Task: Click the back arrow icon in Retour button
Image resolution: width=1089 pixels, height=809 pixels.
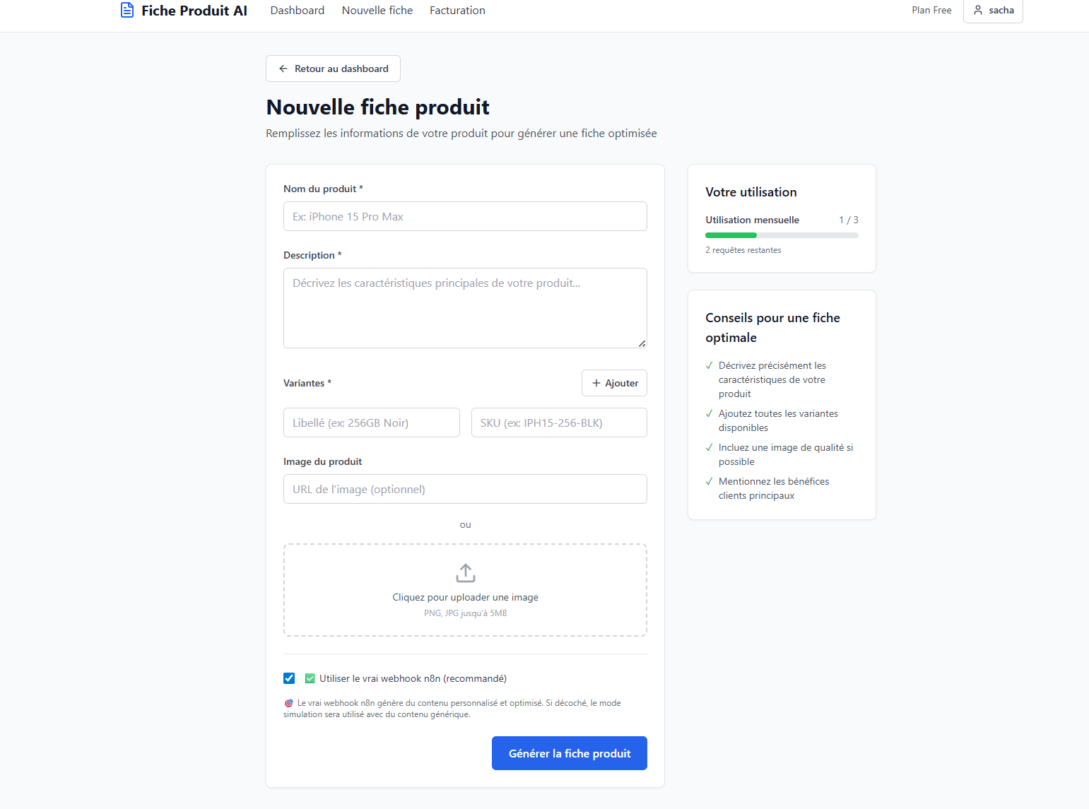Action: pyautogui.click(x=283, y=69)
